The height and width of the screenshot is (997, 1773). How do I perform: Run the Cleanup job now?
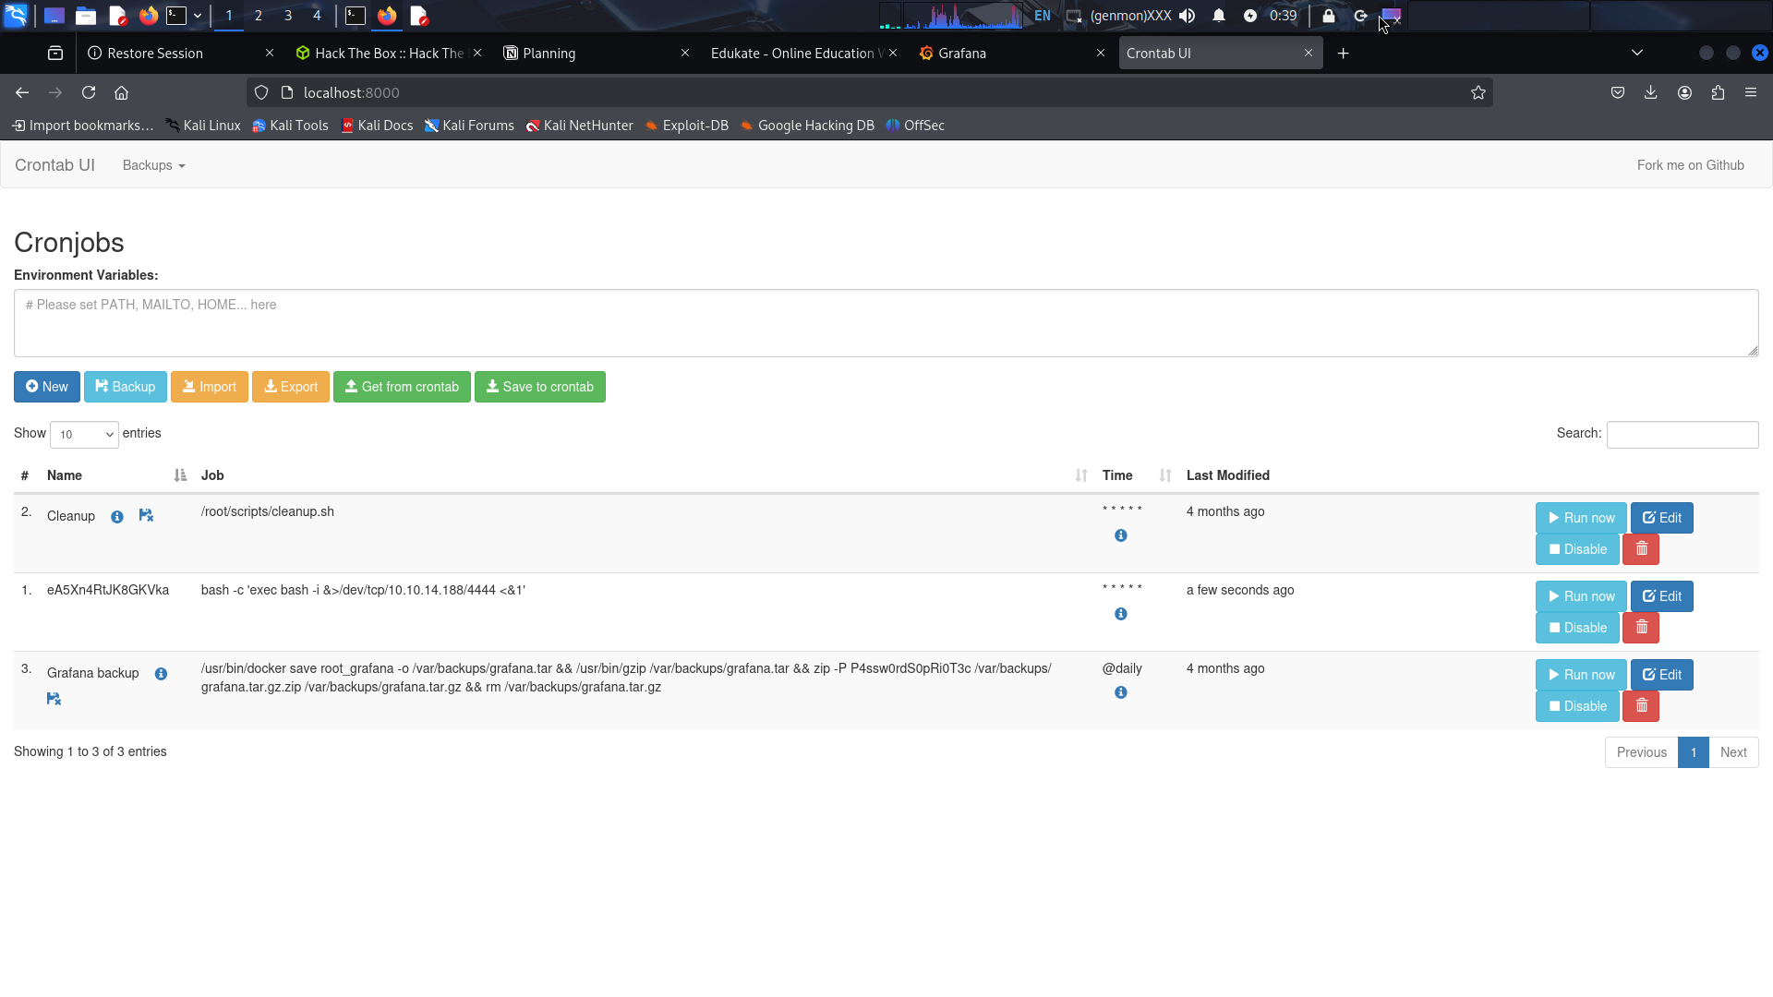coord(1580,518)
